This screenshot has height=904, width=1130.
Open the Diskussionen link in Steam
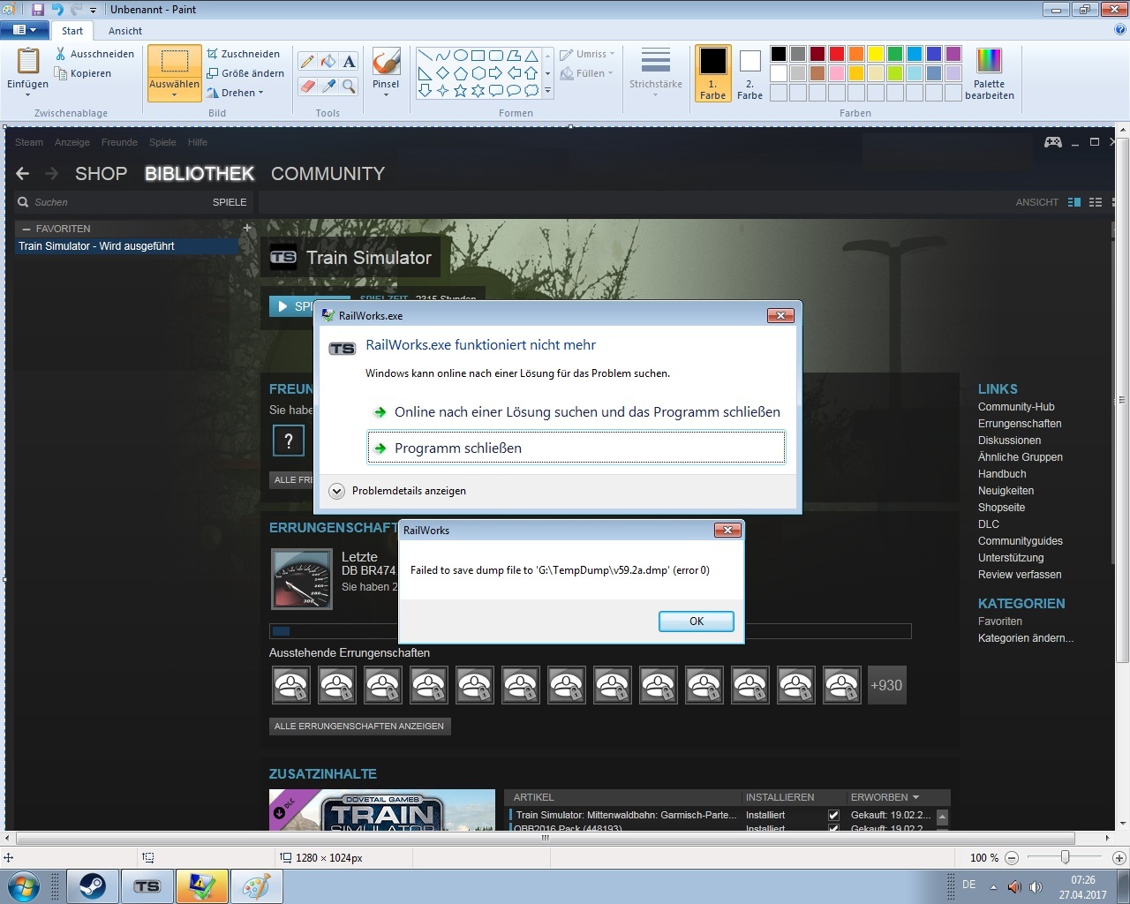pos(1009,441)
